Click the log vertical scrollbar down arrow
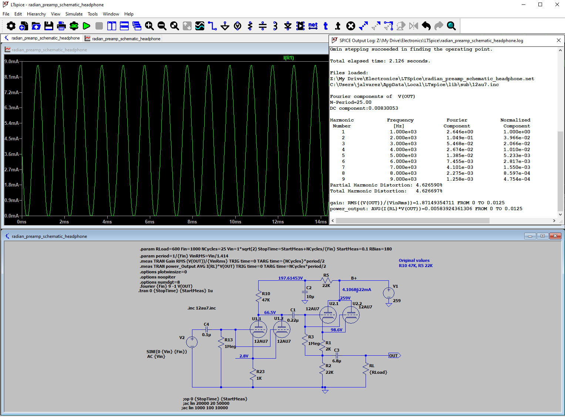565x417 pixels. [x=560, y=214]
